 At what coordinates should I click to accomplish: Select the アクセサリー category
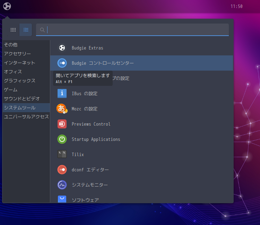26,54
